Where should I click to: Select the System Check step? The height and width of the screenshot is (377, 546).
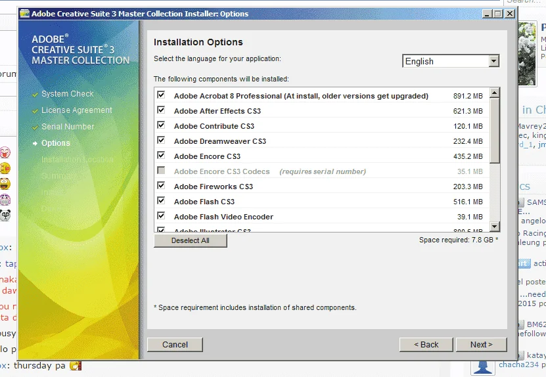tap(68, 94)
